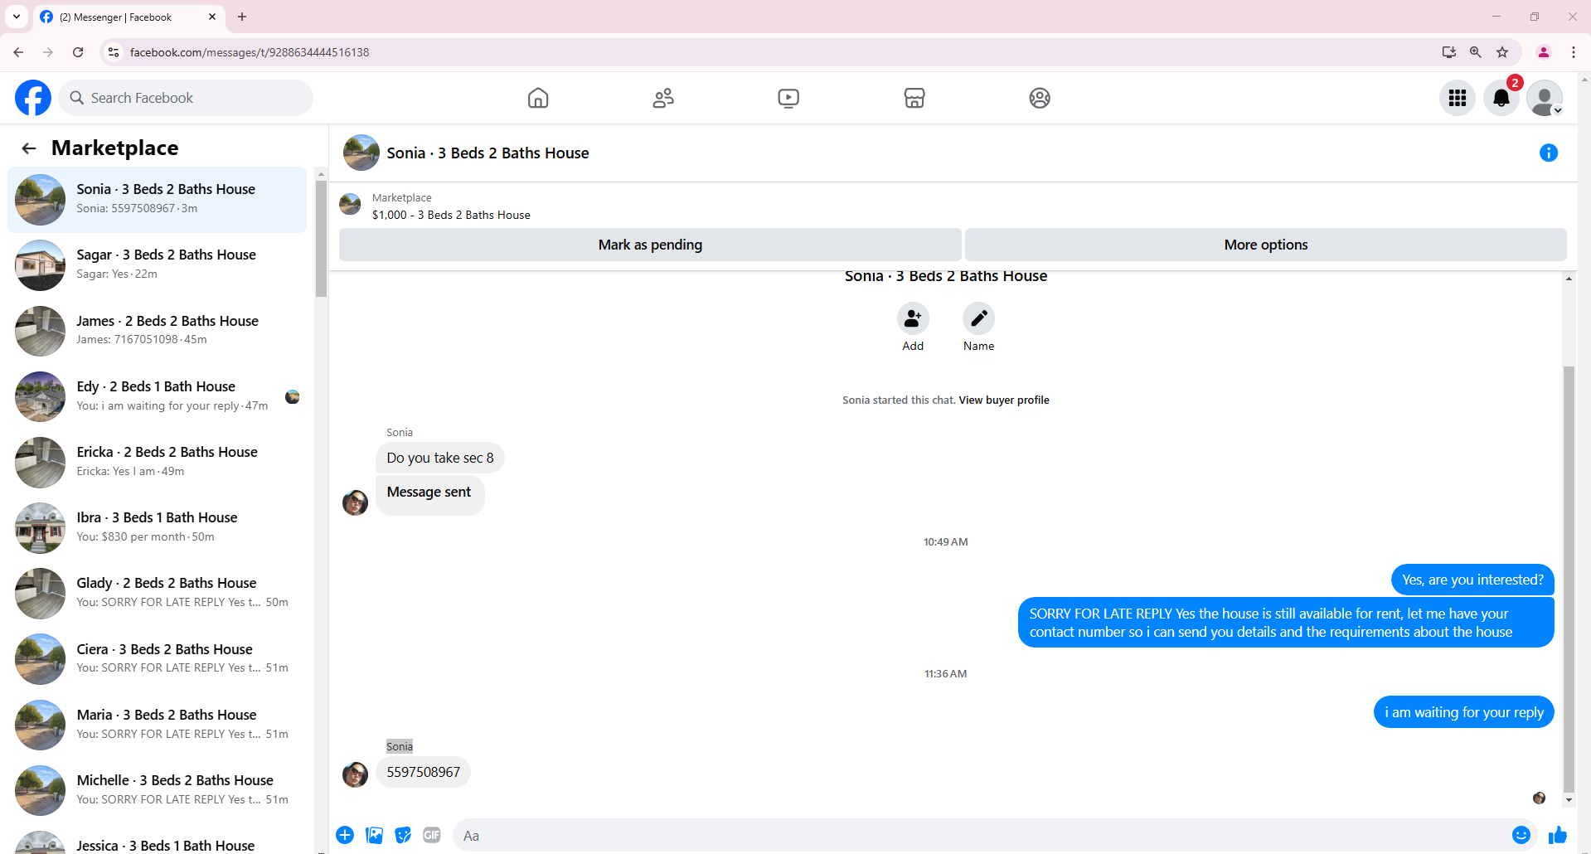Open the Video (Watch) icon

click(x=788, y=98)
